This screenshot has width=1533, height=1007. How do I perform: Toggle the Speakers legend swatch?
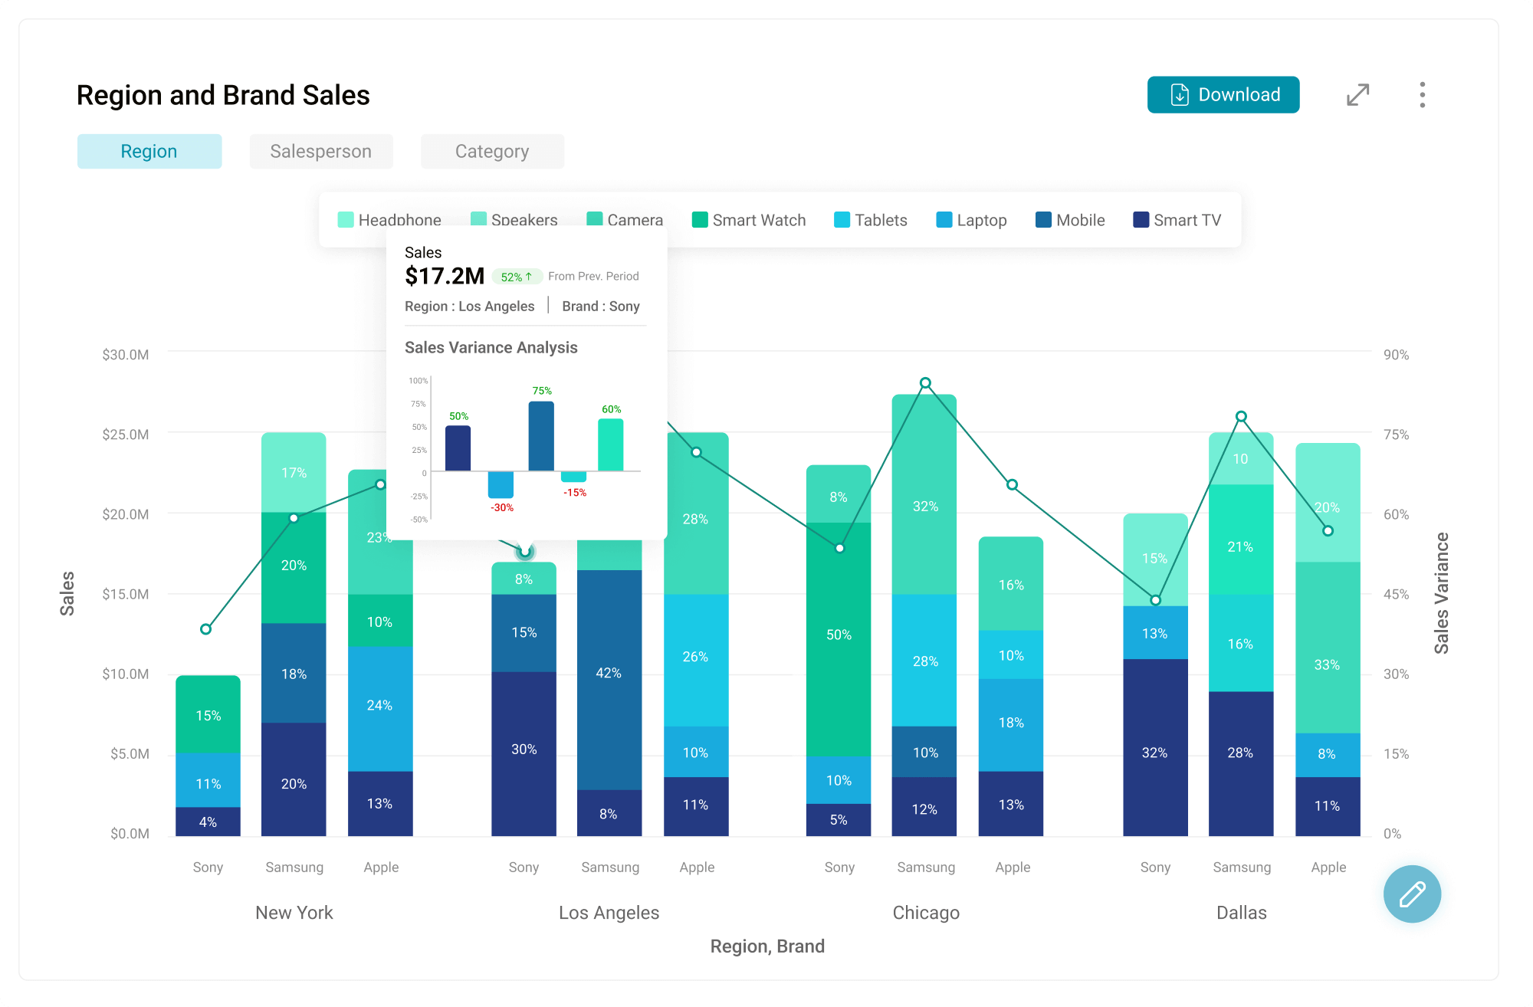(478, 220)
